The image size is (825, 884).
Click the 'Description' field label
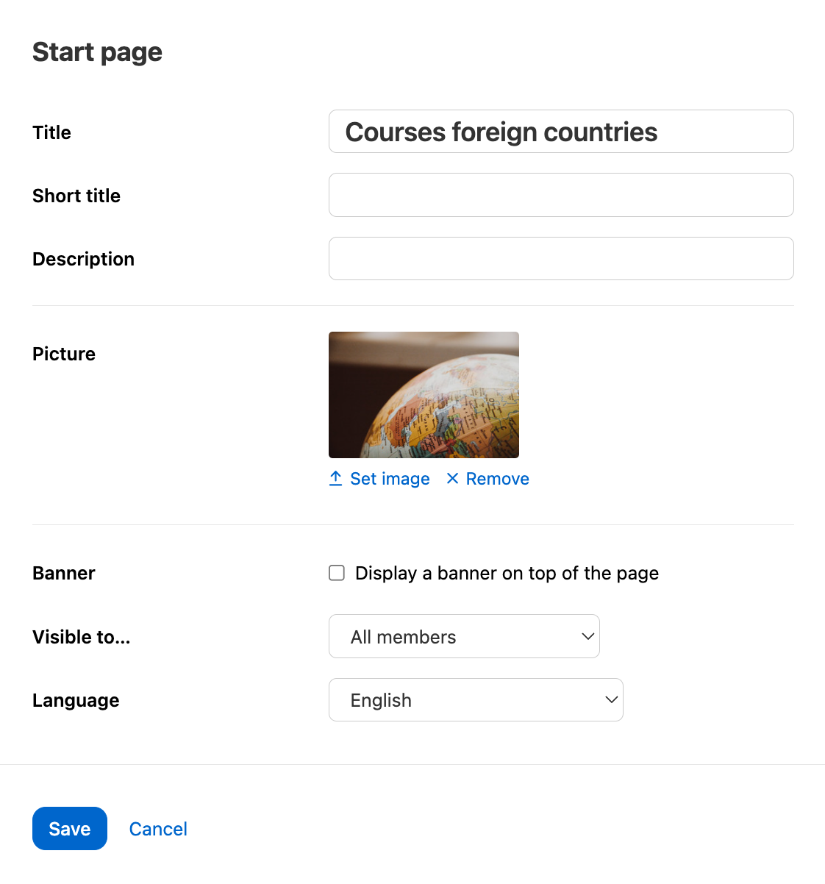[x=83, y=259]
